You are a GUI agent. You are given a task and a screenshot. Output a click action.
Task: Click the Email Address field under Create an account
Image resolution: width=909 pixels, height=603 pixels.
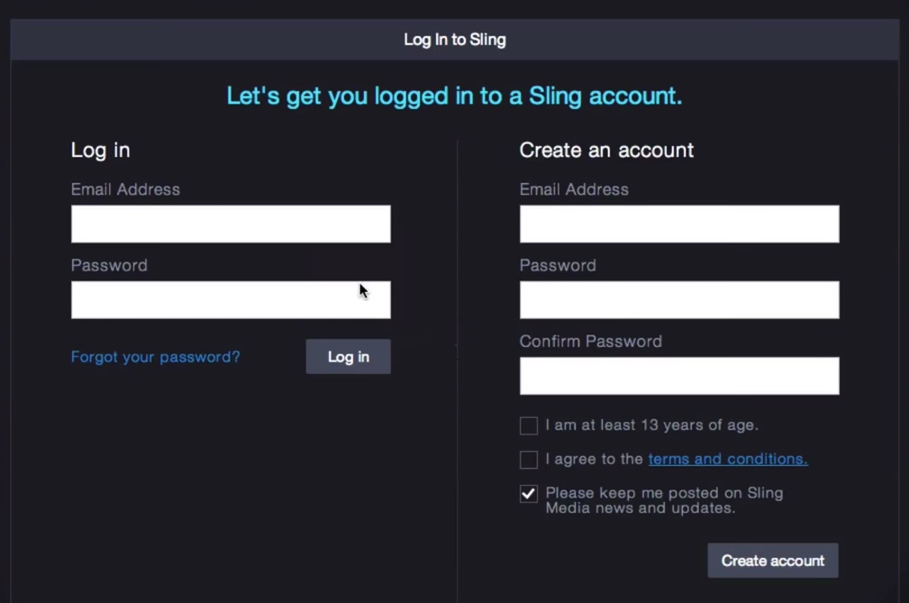point(678,224)
